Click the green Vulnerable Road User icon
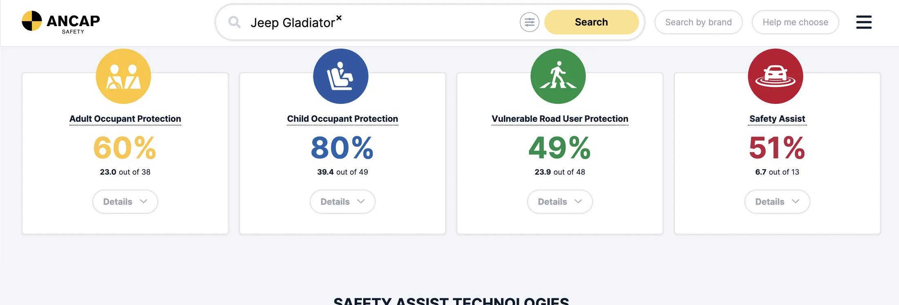The height and width of the screenshot is (305, 899). (558, 76)
